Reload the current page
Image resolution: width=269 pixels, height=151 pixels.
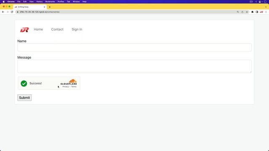(12, 12)
